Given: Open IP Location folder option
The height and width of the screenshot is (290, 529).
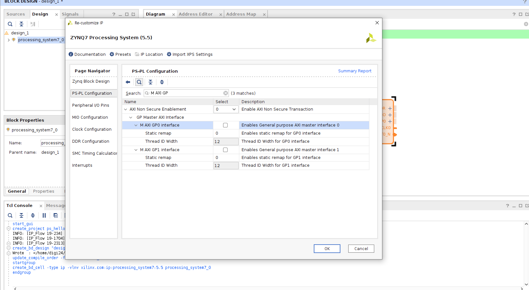Looking at the screenshot, I should coord(149,54).
